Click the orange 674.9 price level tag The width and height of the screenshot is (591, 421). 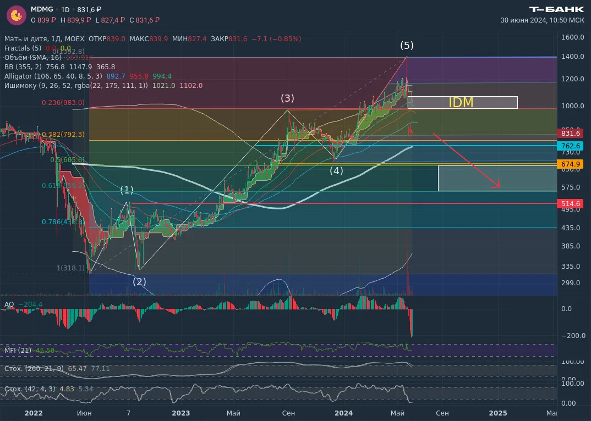point(570,164)
